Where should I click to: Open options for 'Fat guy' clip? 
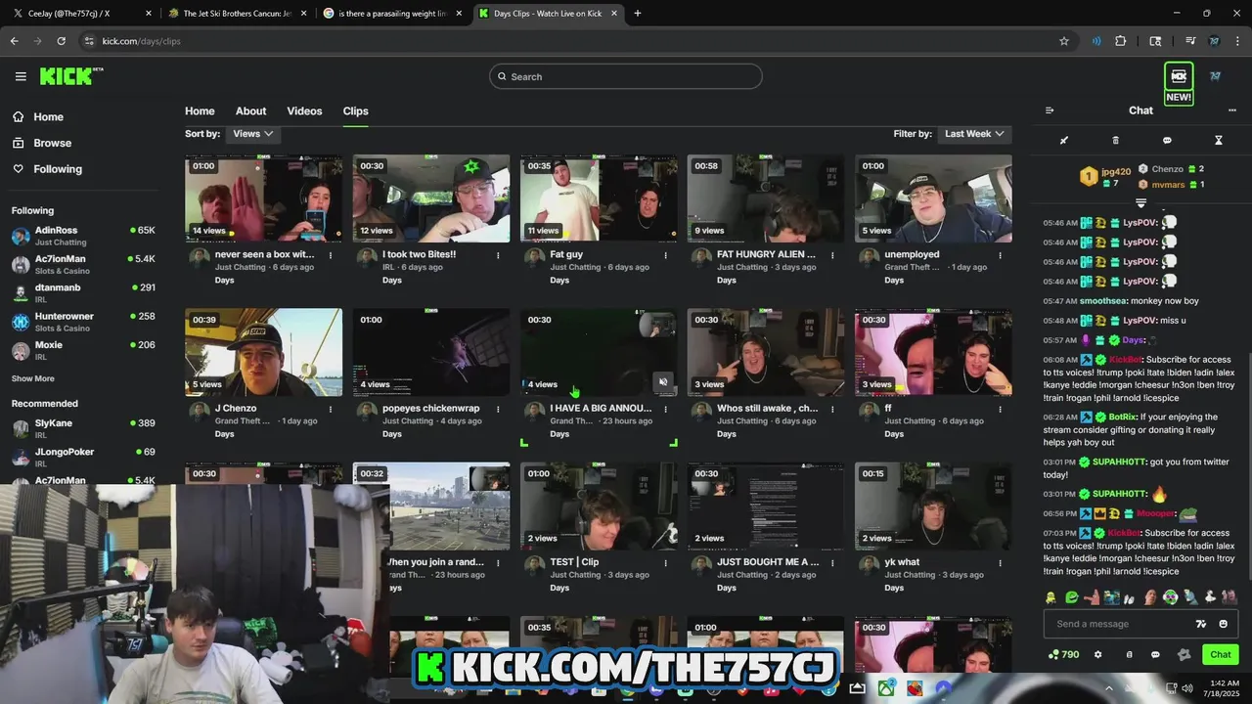(665, 255)
